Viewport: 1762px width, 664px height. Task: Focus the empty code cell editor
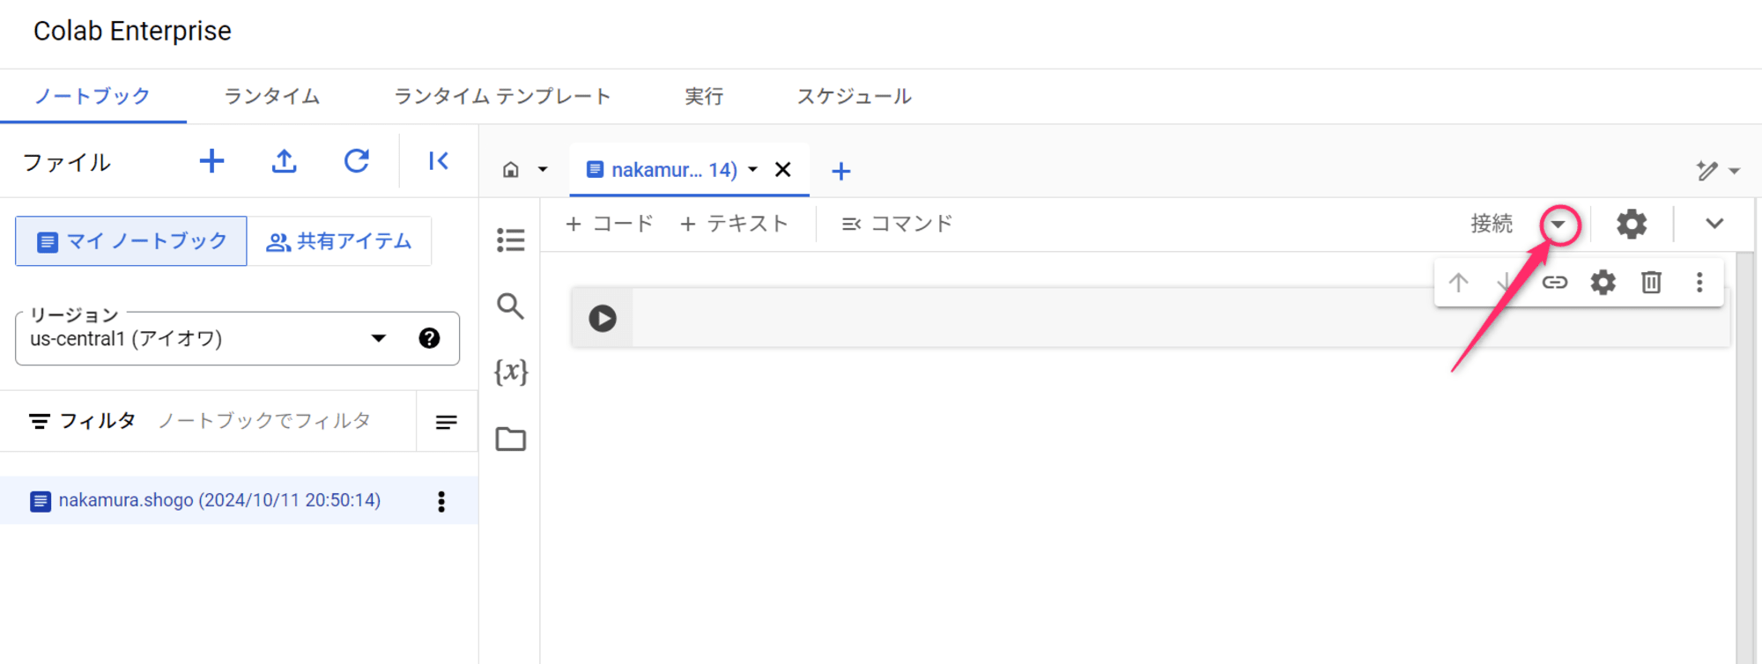tap(1181, 317)
